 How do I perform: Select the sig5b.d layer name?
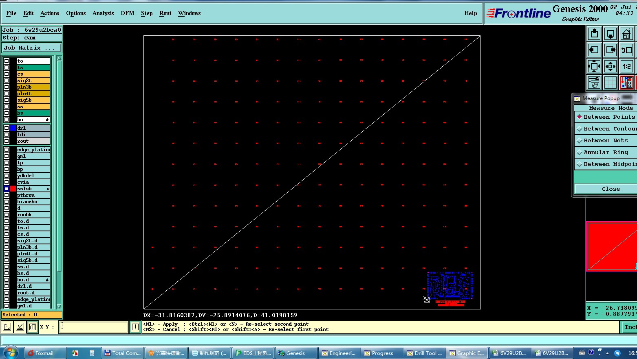pyautogui.click(x=33, y=260)
